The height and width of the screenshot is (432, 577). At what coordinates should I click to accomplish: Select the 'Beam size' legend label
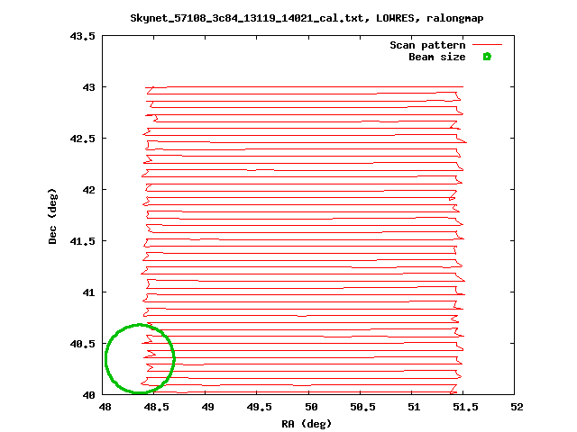point(437,57)
